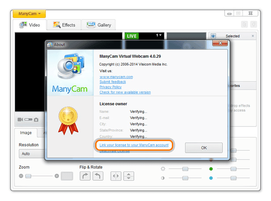Click the video record camera icon
Image resolution: width=271 pixels, height=201 pixels.
point(20,119)
